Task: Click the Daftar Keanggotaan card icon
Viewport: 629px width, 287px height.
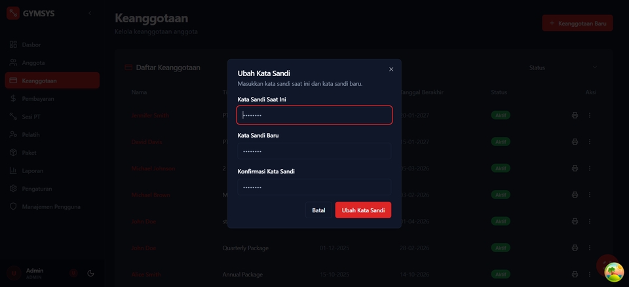Action: [128, 67]
